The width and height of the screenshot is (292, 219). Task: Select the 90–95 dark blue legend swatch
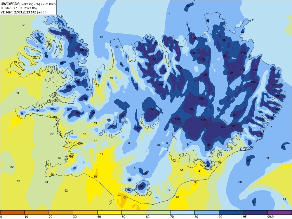(x=231, y=213)
